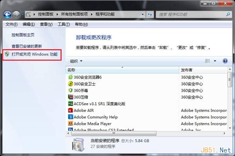Screen dimensions: 235x156
Task: Maximize the 程序和功能 window
Action: point(214,3)
